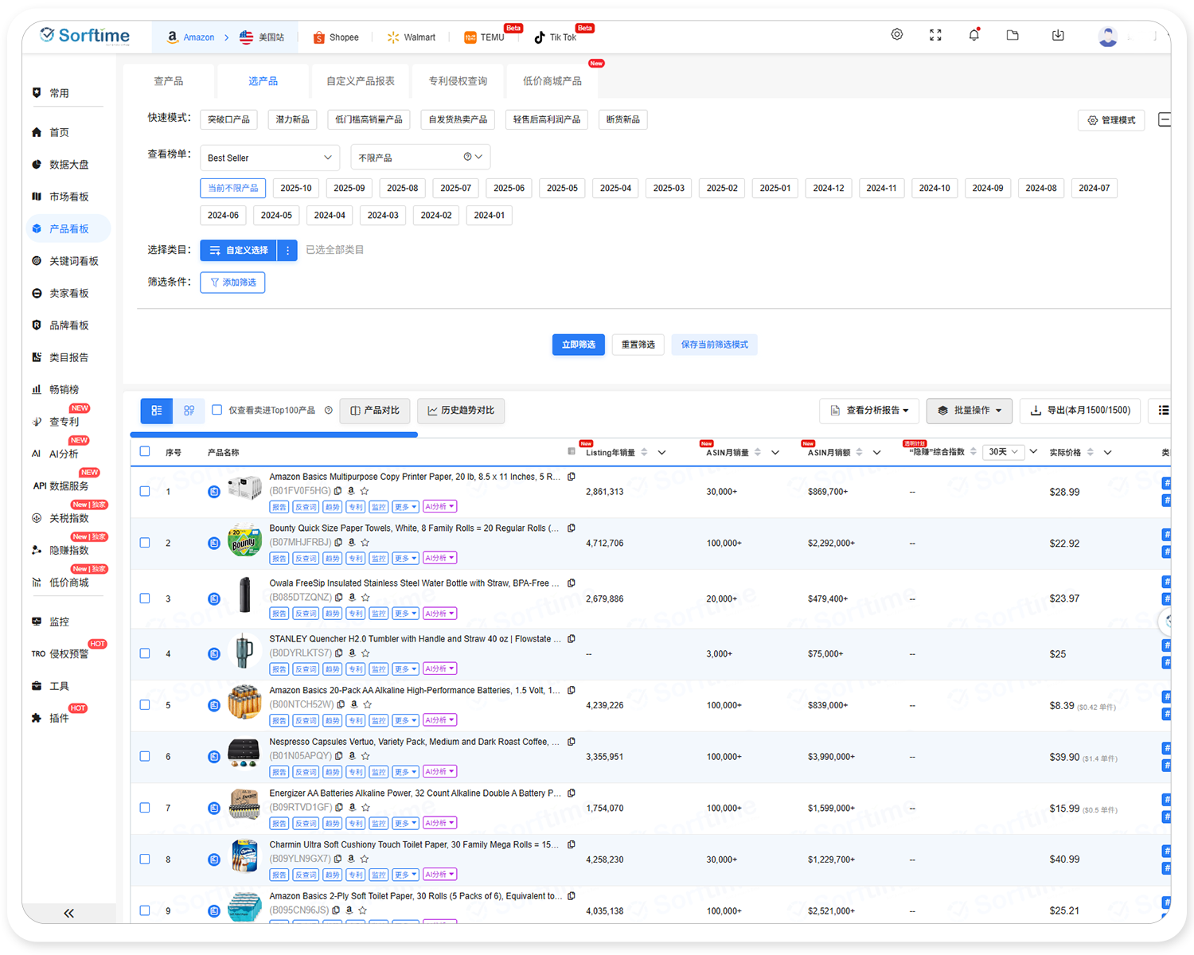Click the notification bell icon
Screen dimensions: 1194x955
pyautogui.click(x=974, y=35)
